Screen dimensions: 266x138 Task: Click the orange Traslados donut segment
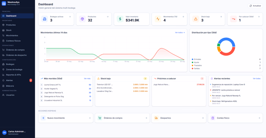pos(219,49)
